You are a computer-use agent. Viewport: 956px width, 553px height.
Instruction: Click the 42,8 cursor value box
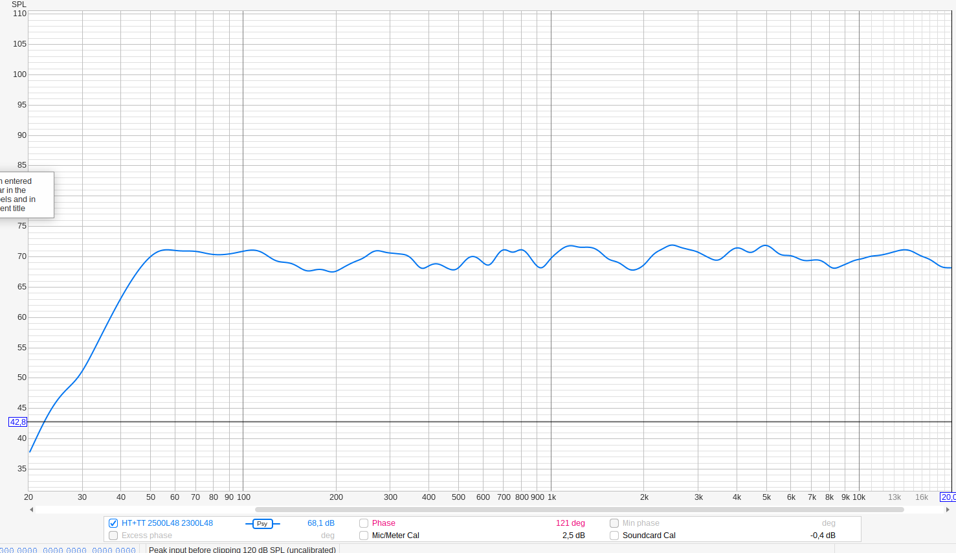(17, 422)
